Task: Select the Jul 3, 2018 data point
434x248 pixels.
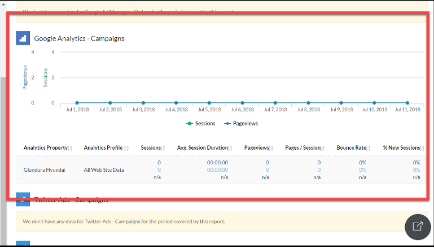Action: (x=143, y=103)
